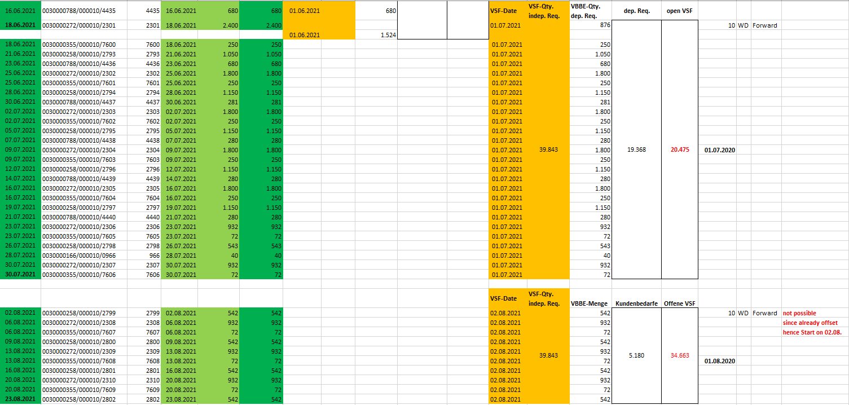Select the 'dep. Req.' header cell

pyautogui.click(x=636, y=11)
